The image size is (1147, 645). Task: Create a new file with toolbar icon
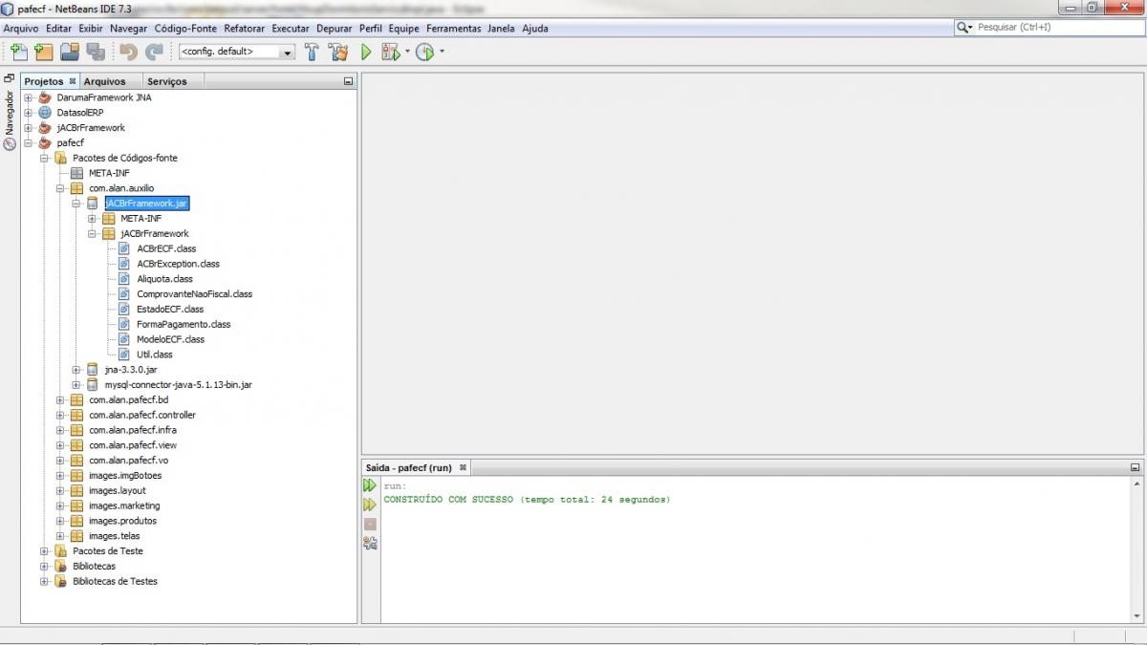(x=18, y=52)
